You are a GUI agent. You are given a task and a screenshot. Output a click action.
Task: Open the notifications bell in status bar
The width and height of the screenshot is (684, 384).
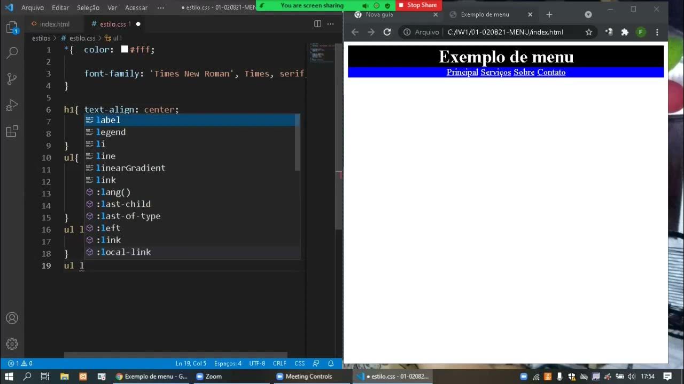tap(331, 363)
